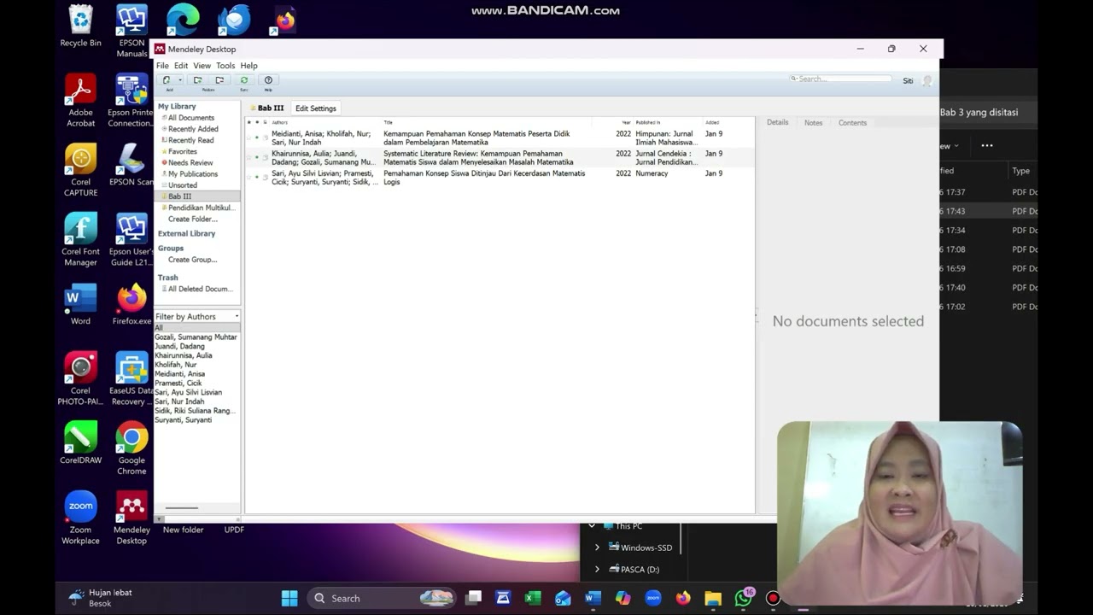The image size is (1093, 615).
Task: Click the Help toolbar icon
Action: click(x=268, y=80)
